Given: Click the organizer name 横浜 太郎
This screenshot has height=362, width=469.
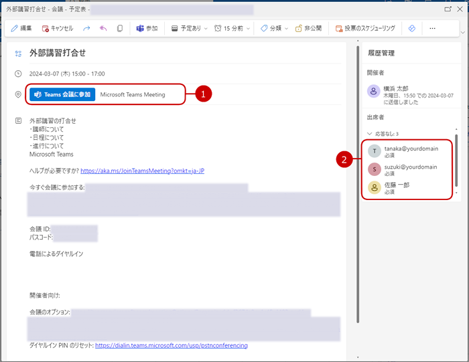Looking at the screenshot, I should [x=396, y=88].
